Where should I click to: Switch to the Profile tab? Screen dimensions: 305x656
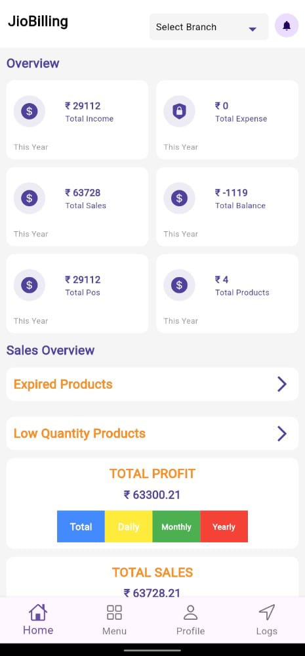pyautogui.click(x=190, y=620)
